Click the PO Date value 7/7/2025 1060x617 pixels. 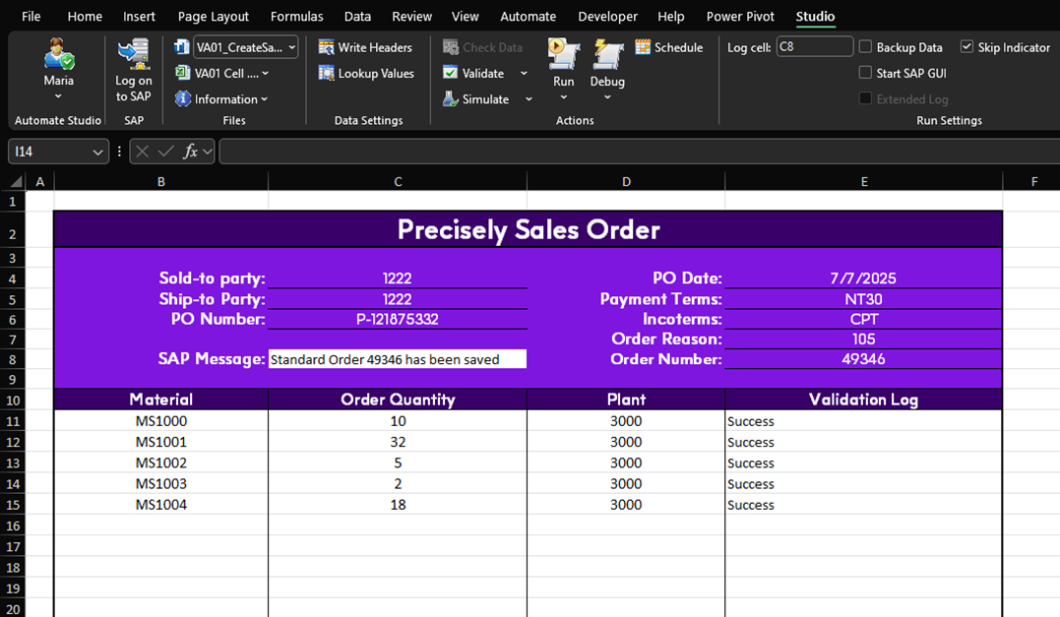click(x=863, y=278)
